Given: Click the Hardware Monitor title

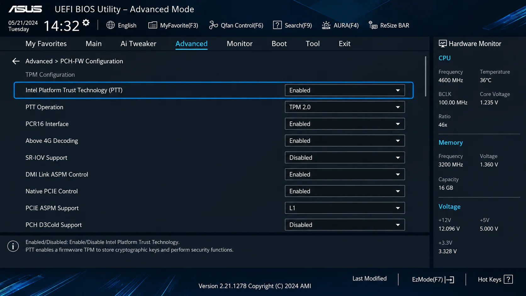Looking at the screenshot, I should click(475, 44).
